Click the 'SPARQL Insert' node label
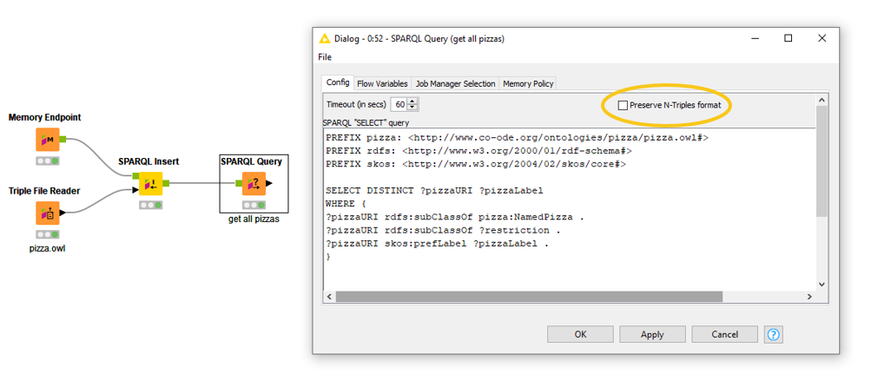 (148, 161)
